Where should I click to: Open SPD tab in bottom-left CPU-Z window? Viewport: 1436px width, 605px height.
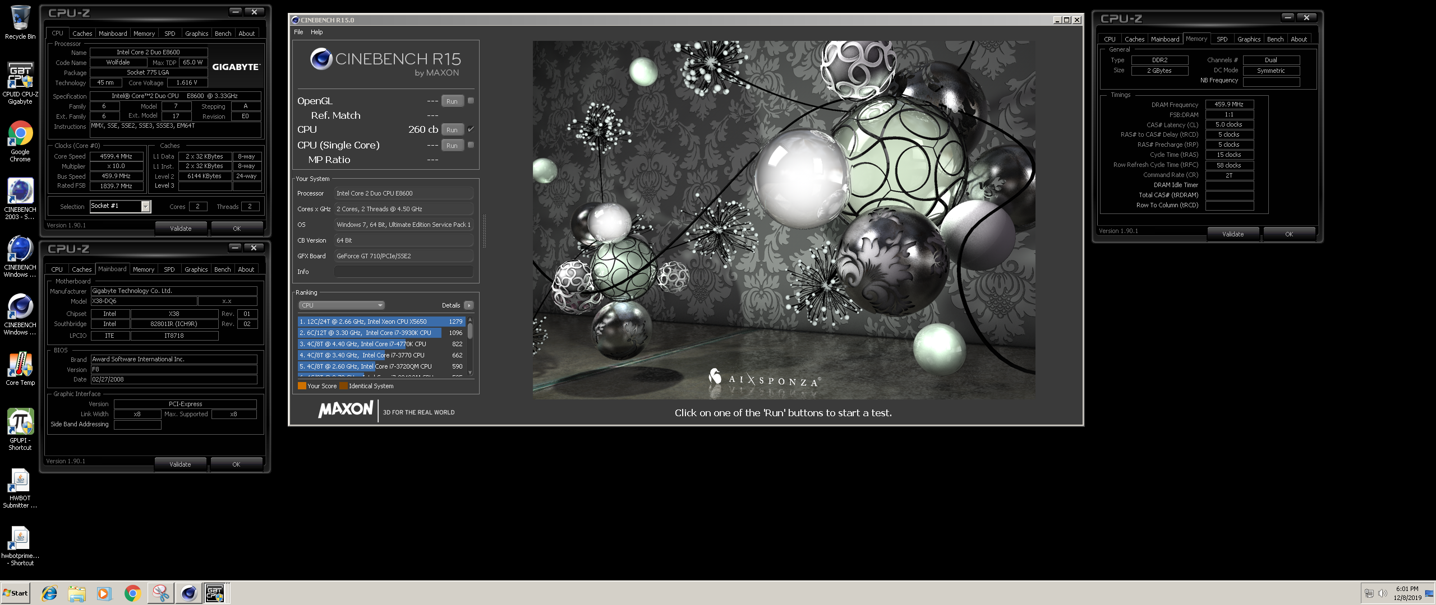[169, 269]
